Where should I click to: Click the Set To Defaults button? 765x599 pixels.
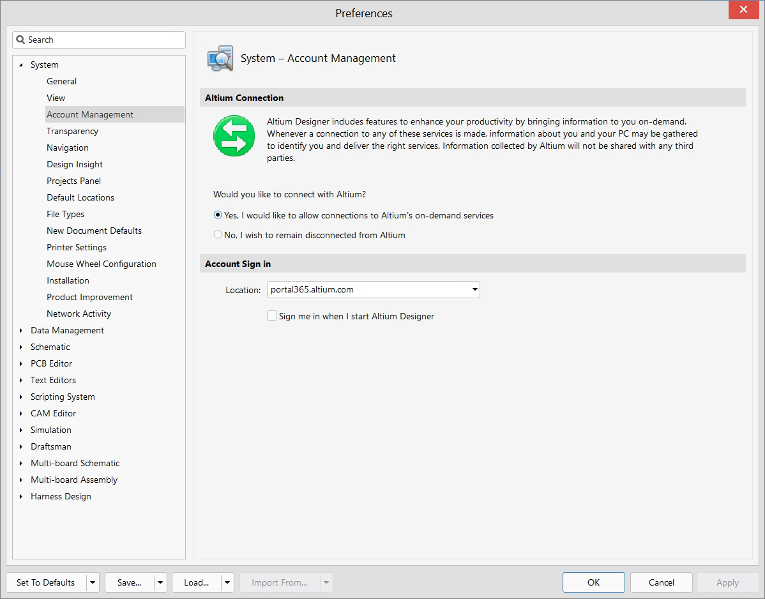point(46,582)
